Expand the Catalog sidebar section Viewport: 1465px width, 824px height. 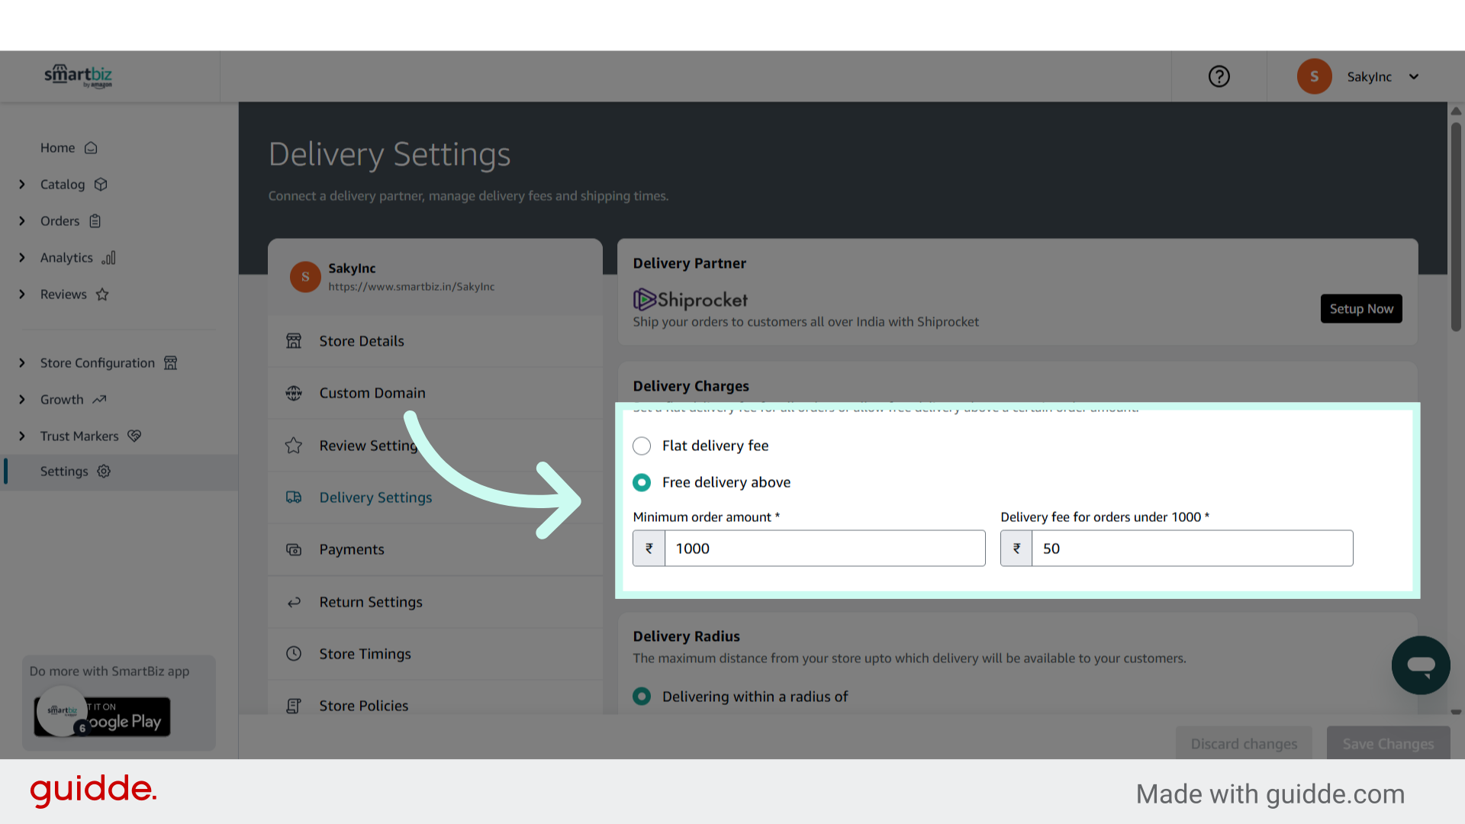pyautogui.click(x=21, y=184)
